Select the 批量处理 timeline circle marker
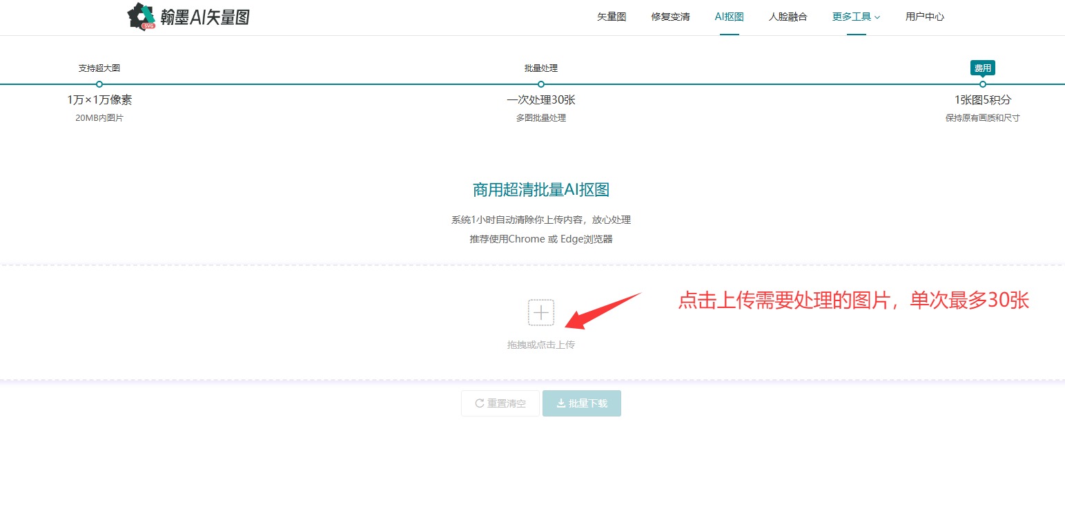The image size is (1065, 527). pyautogui.click(x=541, y=84)
